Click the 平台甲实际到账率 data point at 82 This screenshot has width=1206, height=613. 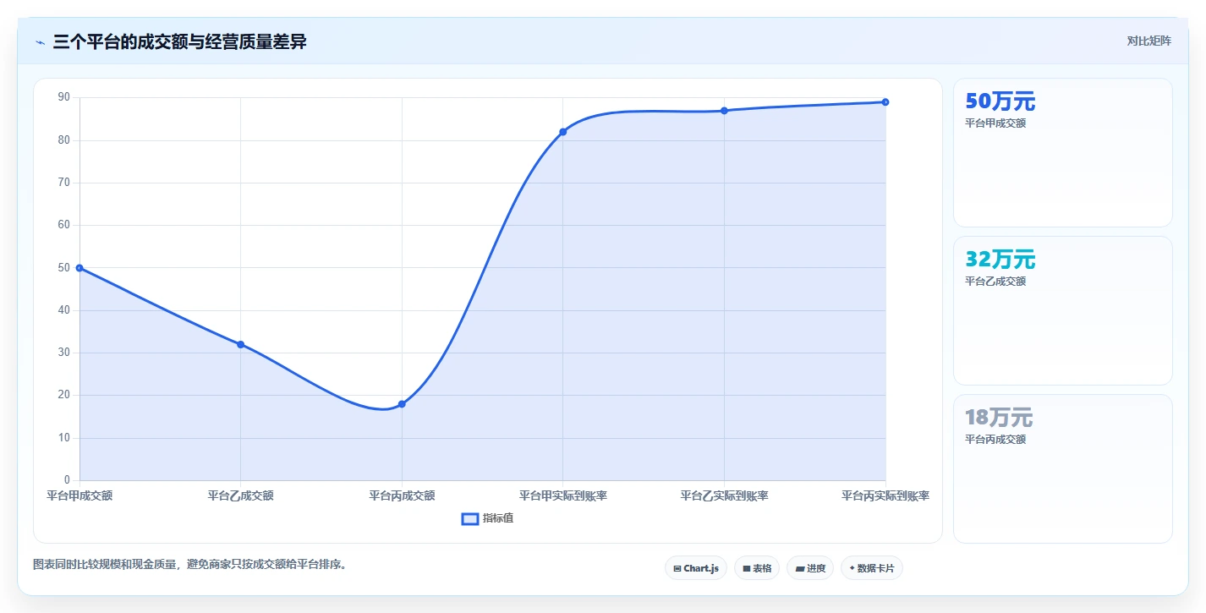(x=563, y=132)
